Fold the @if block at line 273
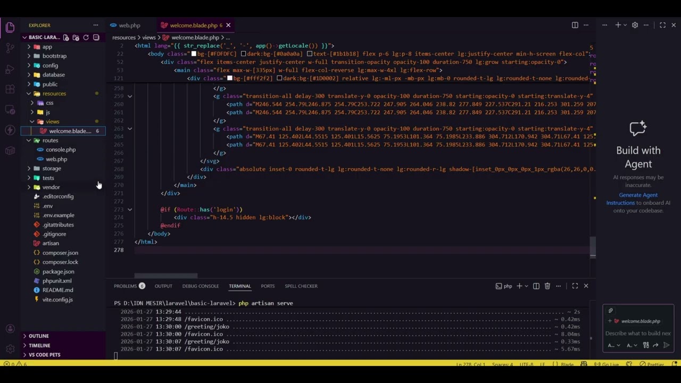This screenshot has width=681, height=383. tap(130, 210)
